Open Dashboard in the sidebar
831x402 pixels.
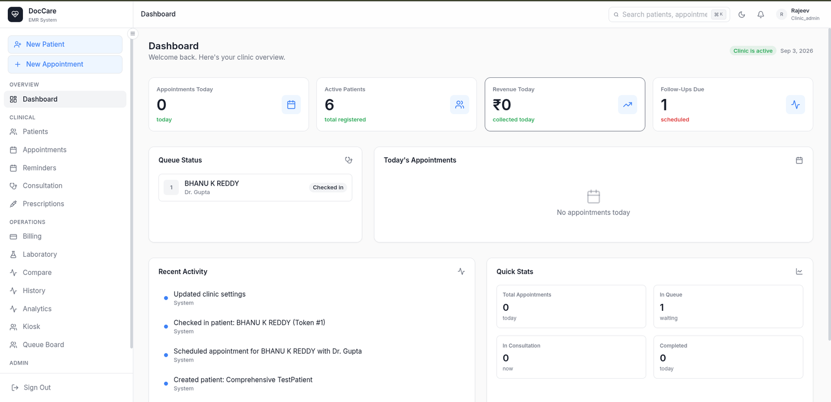(65, 99)
